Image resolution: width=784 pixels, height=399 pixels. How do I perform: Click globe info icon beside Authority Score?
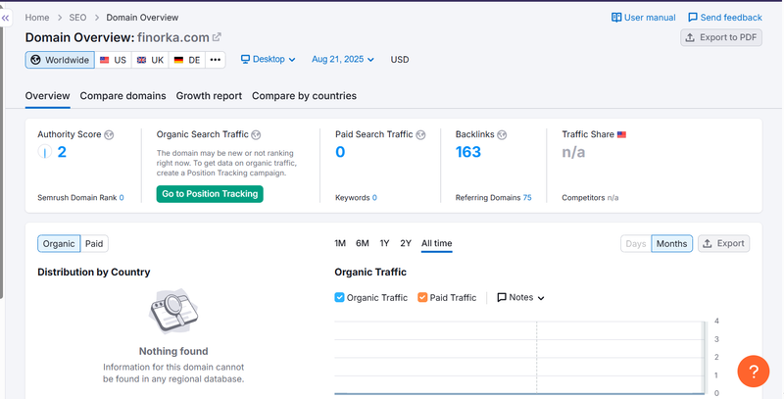(109, 134)
